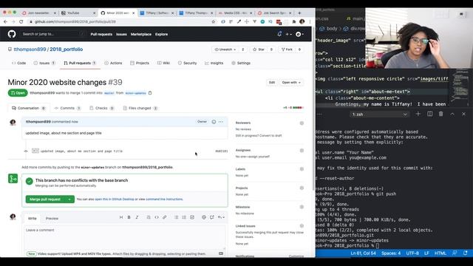
Task: Copy the minor-updates branch name icon
Action: pyautogui.click(x=150, y=93)
